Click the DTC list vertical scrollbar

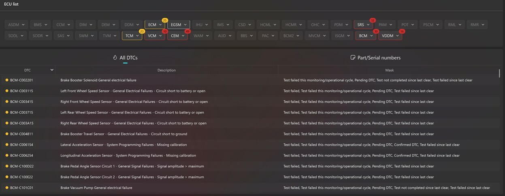[499, 74]
